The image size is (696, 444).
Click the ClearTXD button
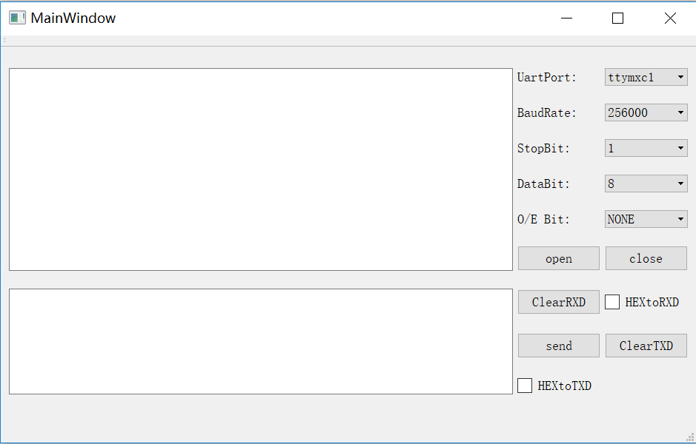pyautogui.click(x=646, y=346)
